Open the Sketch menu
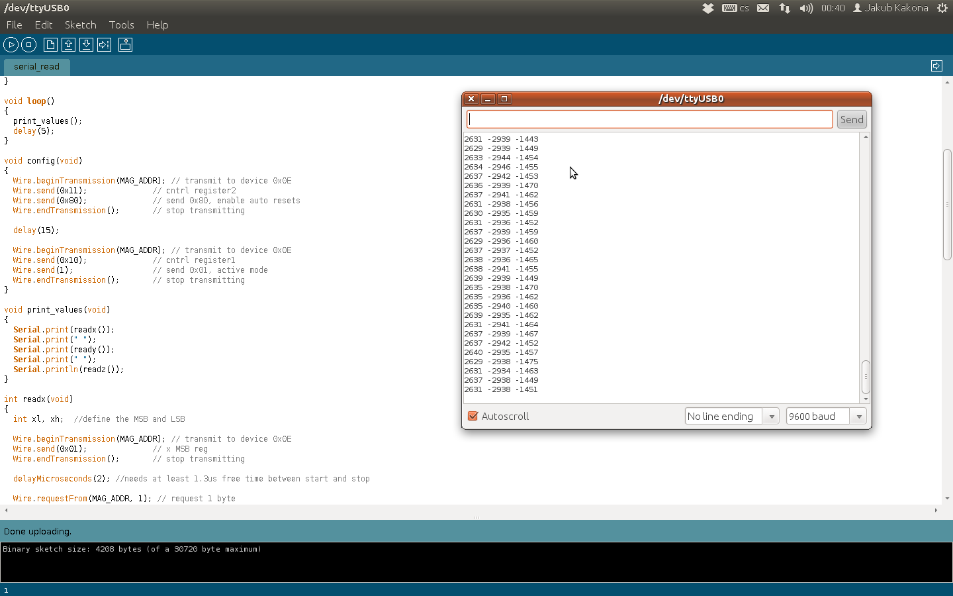This screenshot has width=953, height=596. 81,25
